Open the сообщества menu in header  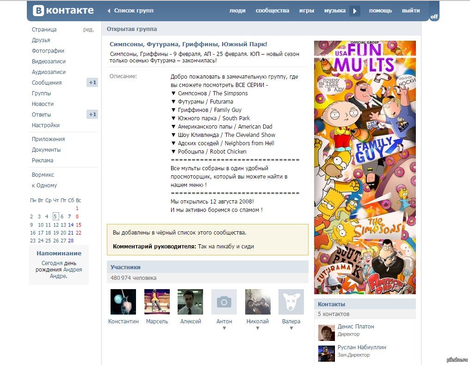[272, 11]
